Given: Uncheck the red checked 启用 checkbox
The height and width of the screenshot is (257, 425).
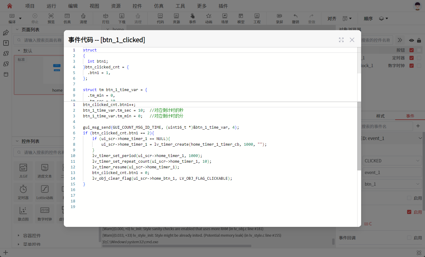Looking at the screenshot, I should pos(409,212).
